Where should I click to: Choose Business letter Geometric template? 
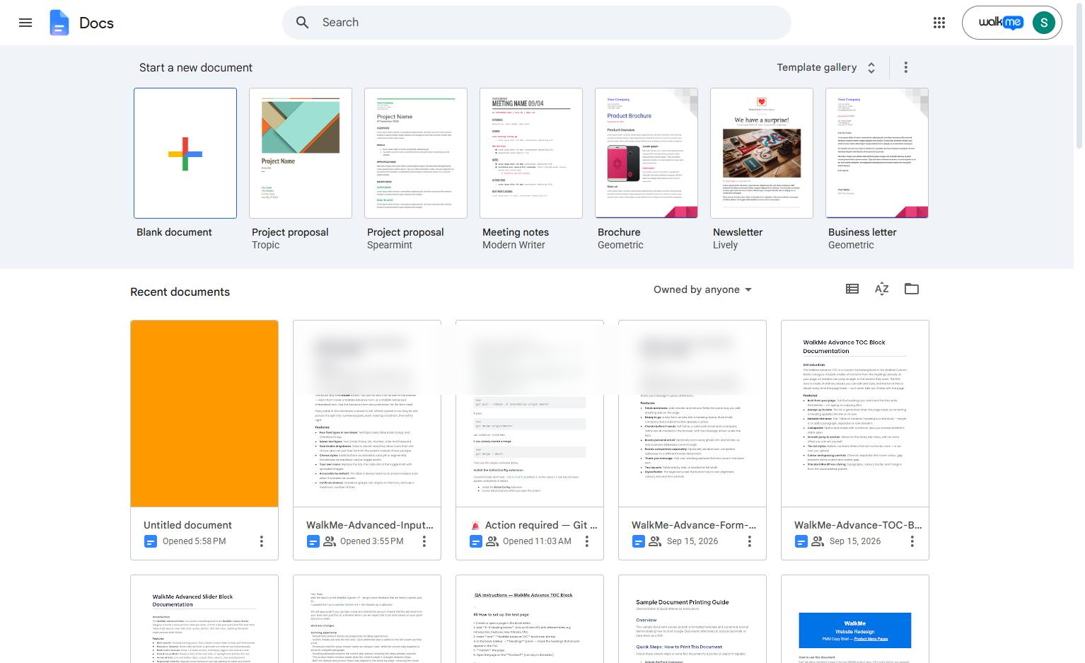pyautogui.click(x=877, y=153)
